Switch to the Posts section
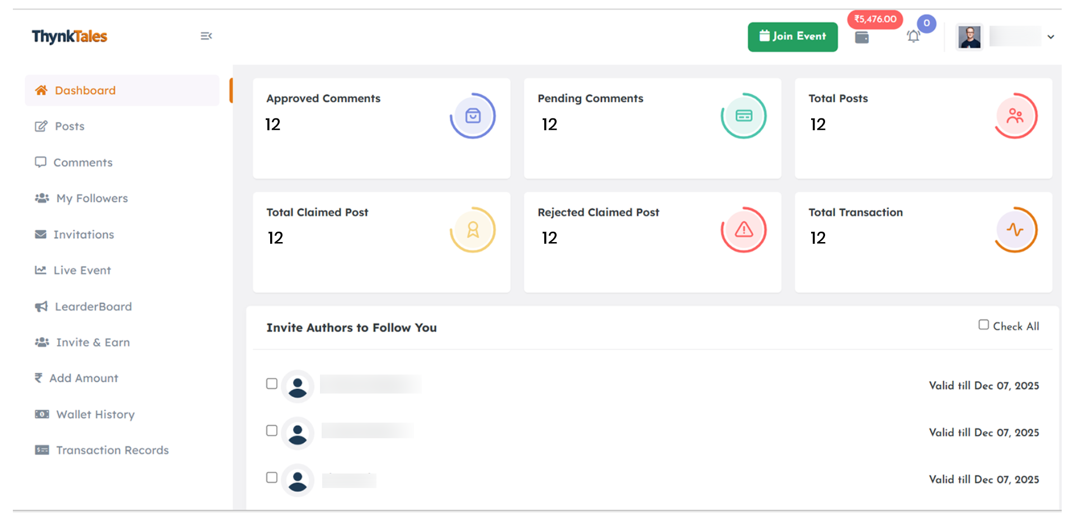The image size is (1074, 521). (69, 126)
